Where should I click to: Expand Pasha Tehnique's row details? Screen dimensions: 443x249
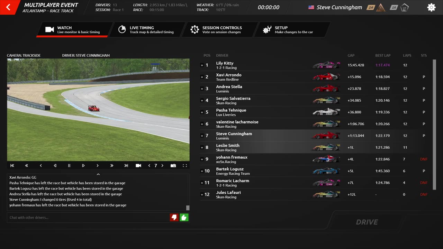pos(202,112)
